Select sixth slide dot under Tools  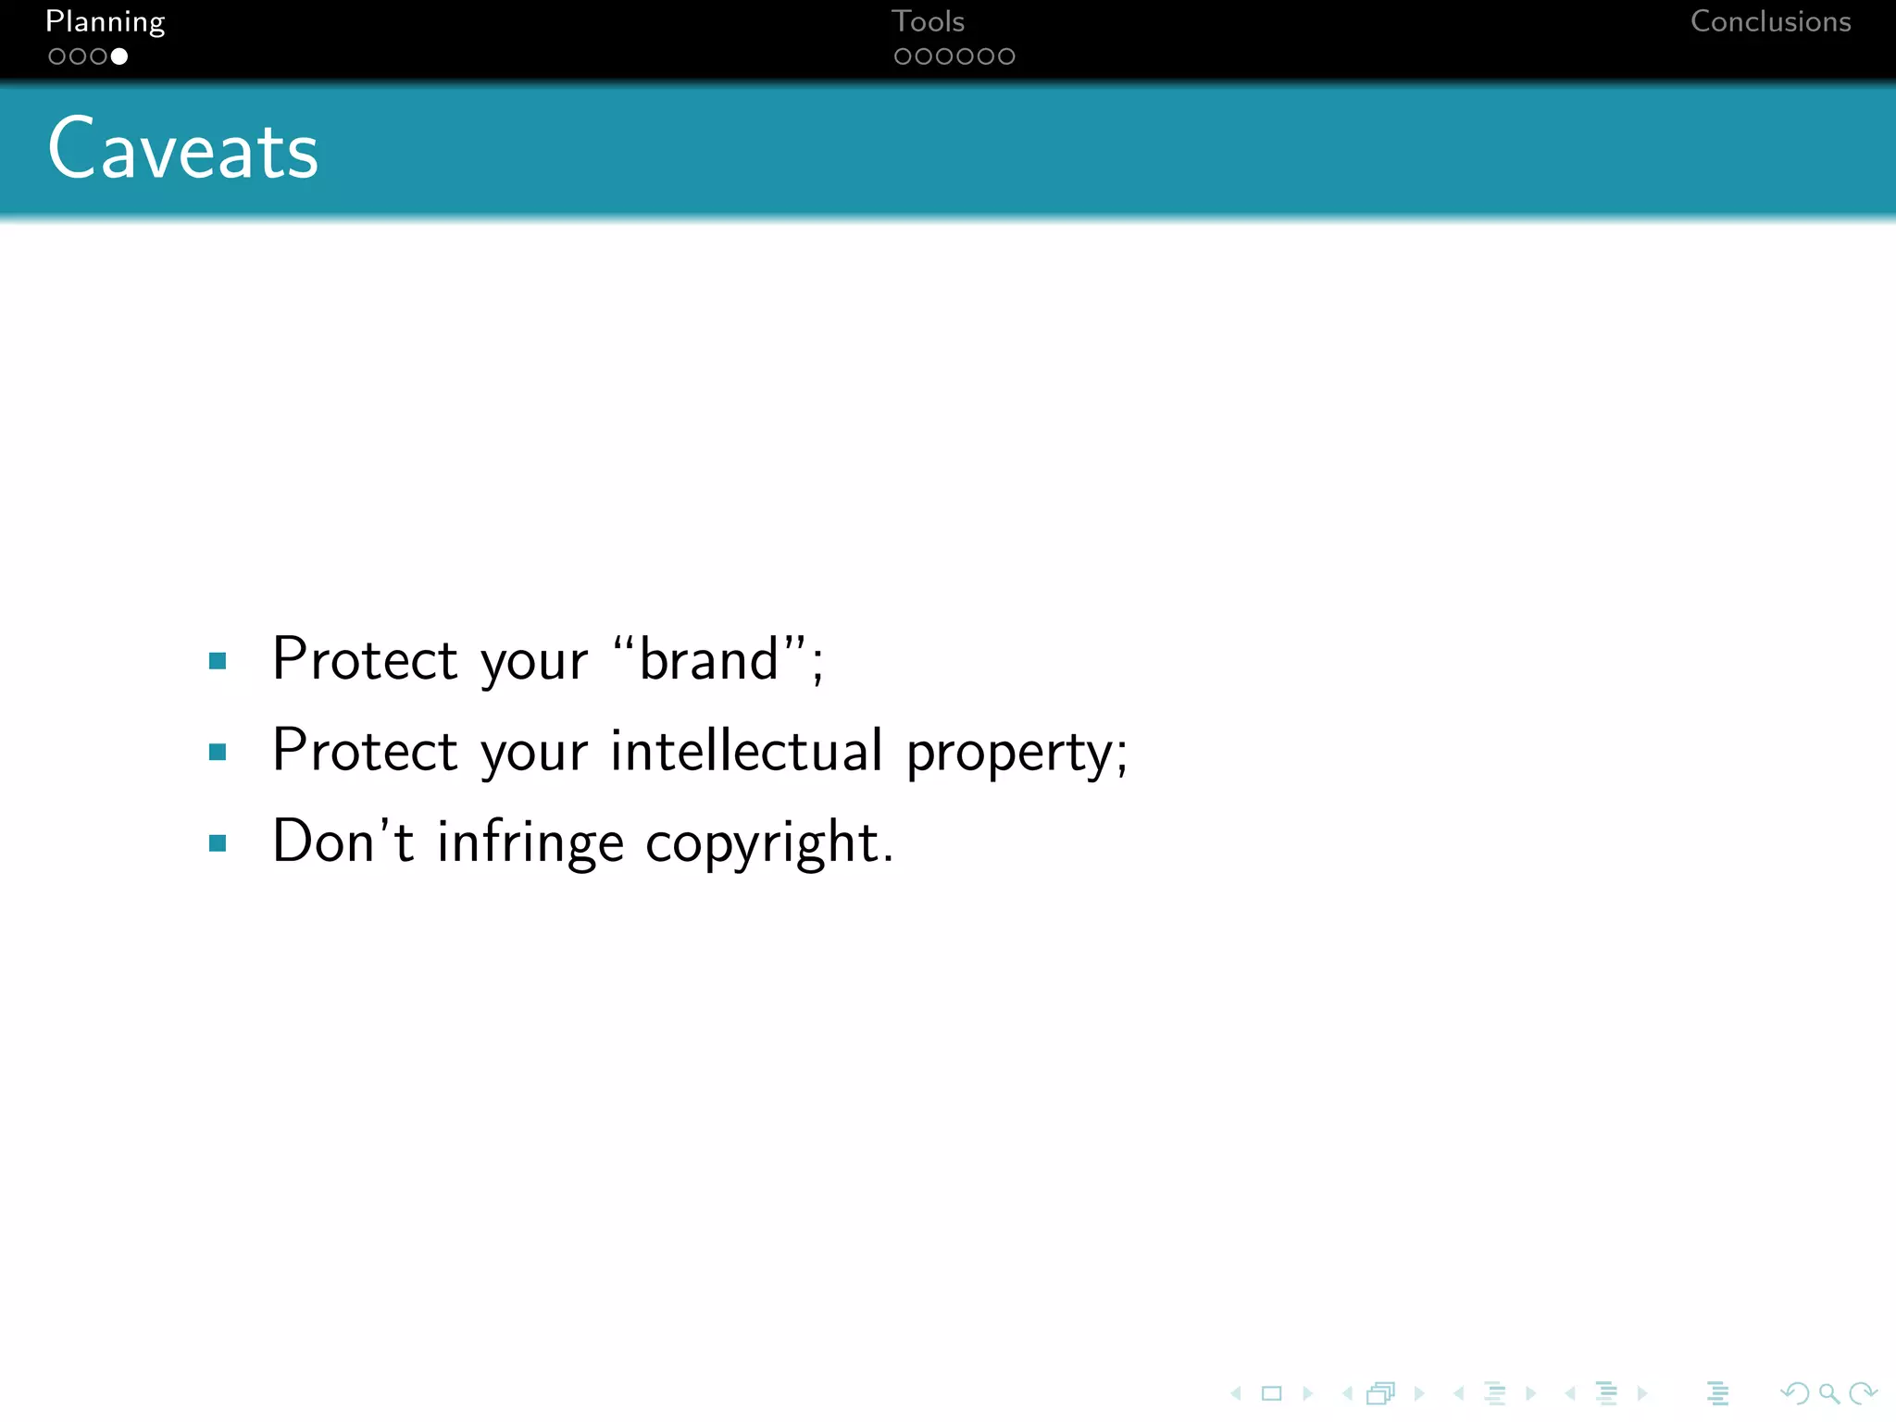[x=1006, y=56]
